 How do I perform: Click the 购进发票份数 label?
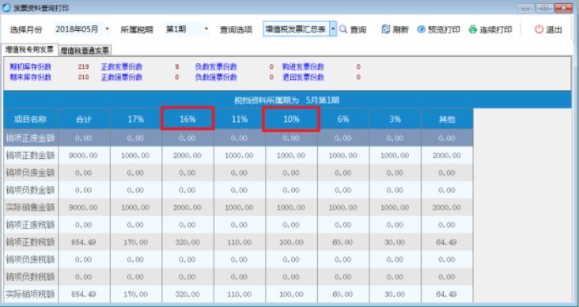(x=303, y=67)
